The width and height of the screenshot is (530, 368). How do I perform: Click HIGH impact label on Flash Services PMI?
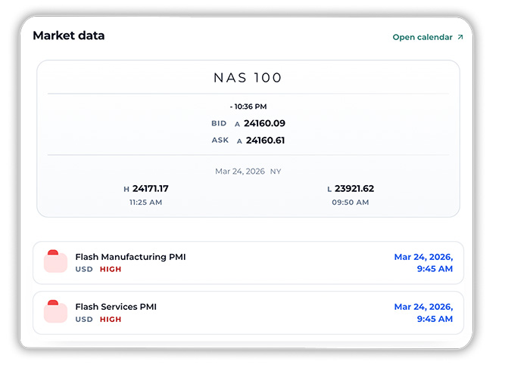111,319
